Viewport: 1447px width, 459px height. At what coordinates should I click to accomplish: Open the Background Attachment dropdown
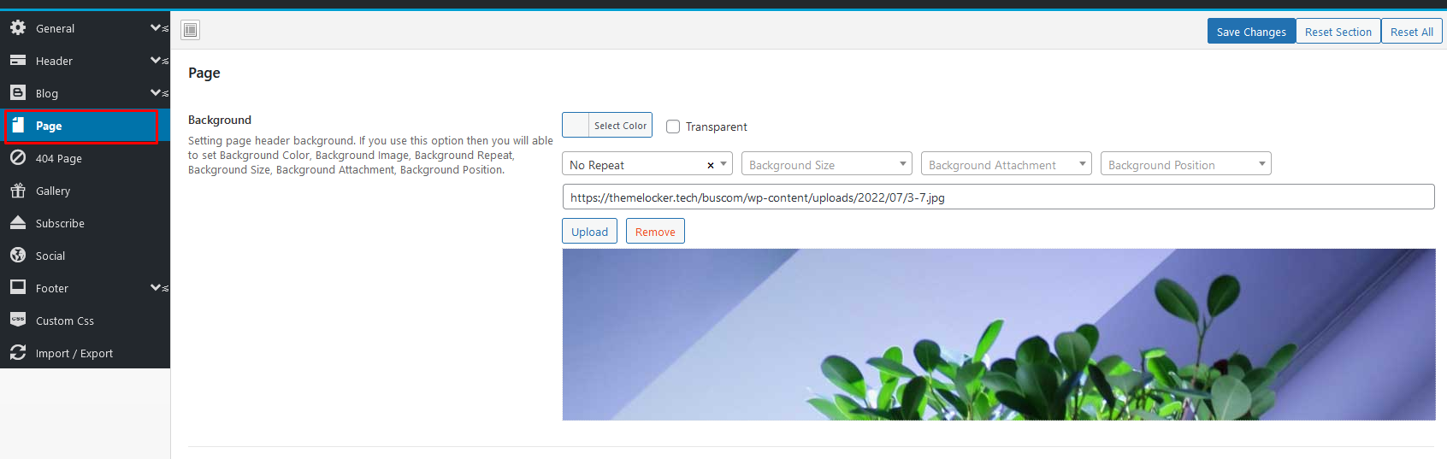(1006, 164)
